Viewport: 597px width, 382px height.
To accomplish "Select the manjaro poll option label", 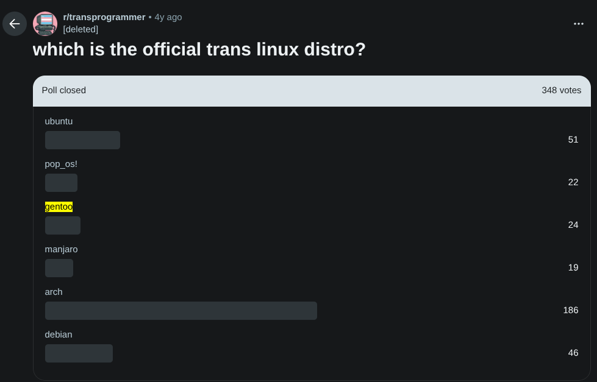I will [x=62, y=249].
